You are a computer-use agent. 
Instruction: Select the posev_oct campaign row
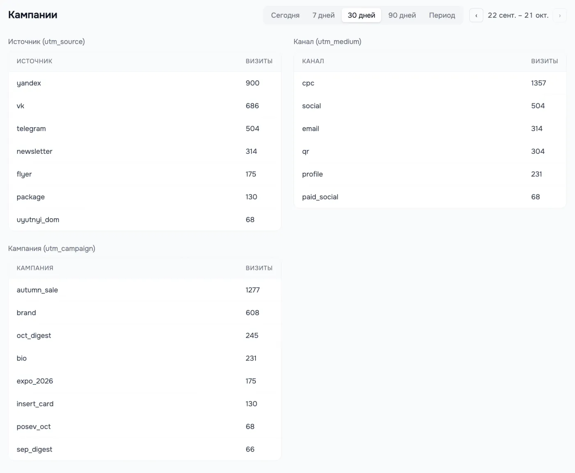(145, 427)
